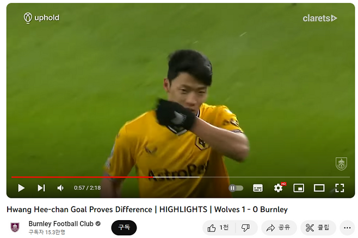This screenshot has width=358, height=238.
Task: Create a clip with 클립 button
Action: [x=318, y=228]
